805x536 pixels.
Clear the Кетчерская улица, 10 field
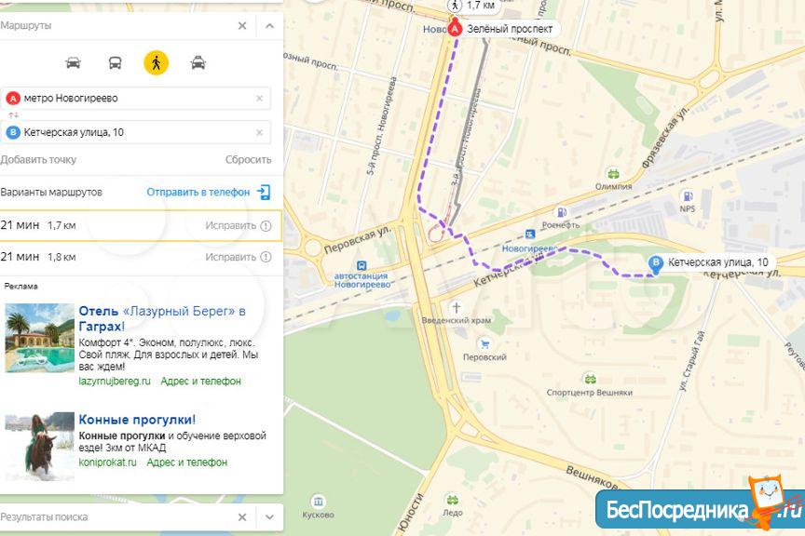[x=259, y=132]
